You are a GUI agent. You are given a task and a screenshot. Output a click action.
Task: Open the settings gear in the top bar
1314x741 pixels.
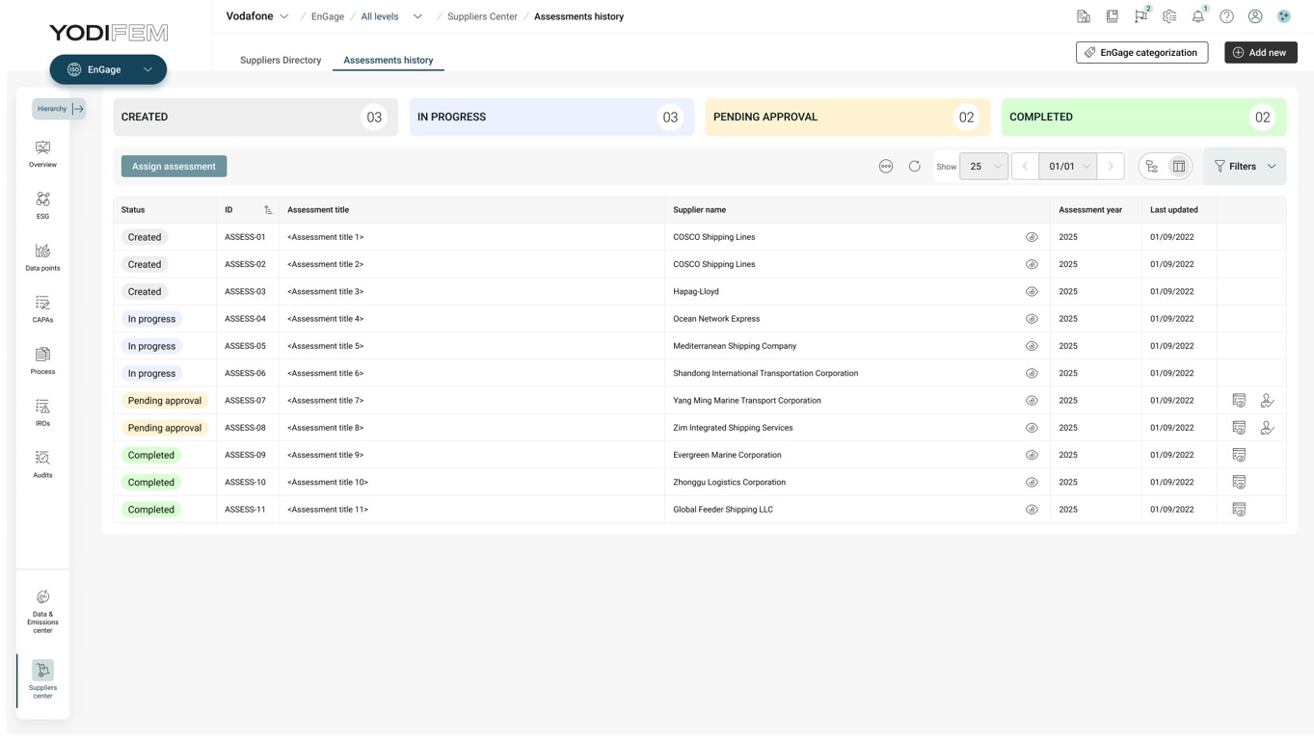1169,16
